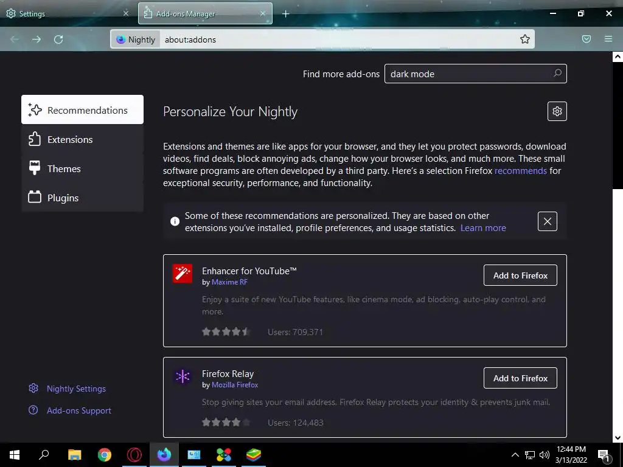
Task: Follow the recommends link
Action: 521,171
